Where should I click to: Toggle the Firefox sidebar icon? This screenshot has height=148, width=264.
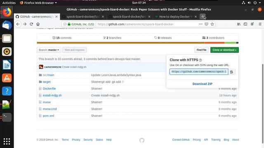coord(245,24)
